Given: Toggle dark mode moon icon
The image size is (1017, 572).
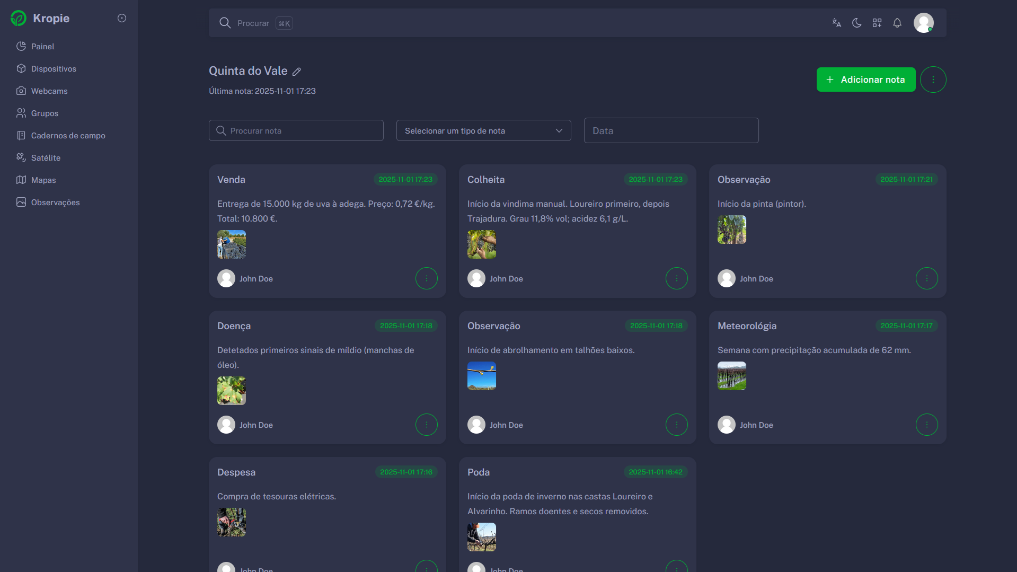Looking at the screenshot, I should point(856,23).
